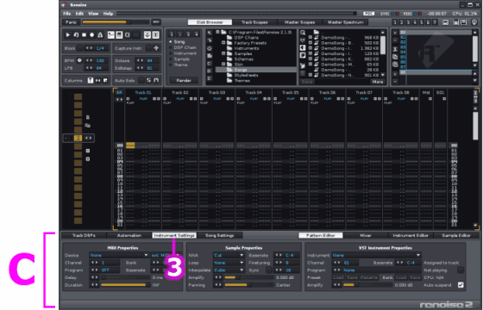The height and width of the screenshot is (310, 483).
Task: Adjust the master volume slider beside Panic
Action: click(x=116, y=22)
